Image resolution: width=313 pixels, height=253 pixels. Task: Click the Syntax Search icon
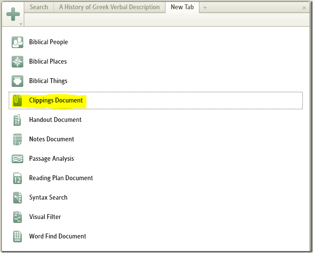[x=17, y=198]
